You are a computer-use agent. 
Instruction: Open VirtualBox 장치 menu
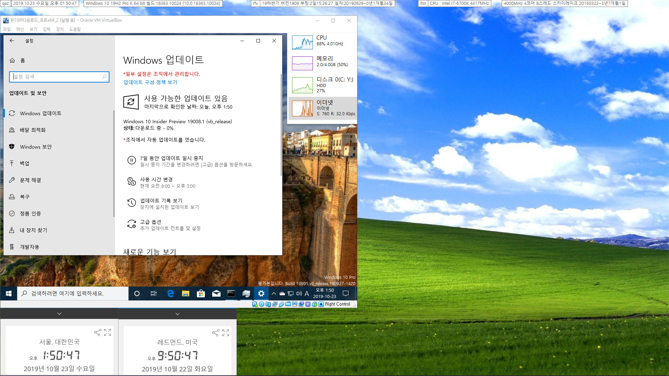[x=60, y=29]
